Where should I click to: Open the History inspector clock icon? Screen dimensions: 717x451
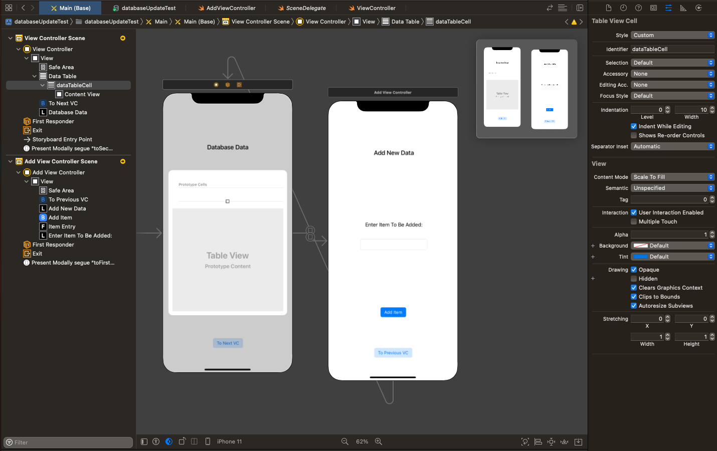[623, 8]
